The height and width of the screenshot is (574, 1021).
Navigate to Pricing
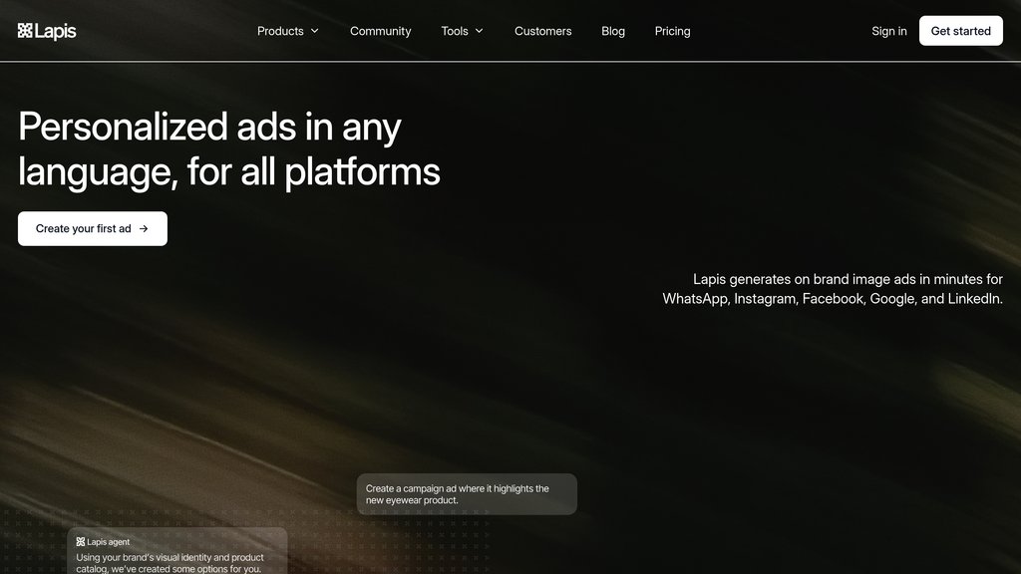coord(672,31)
